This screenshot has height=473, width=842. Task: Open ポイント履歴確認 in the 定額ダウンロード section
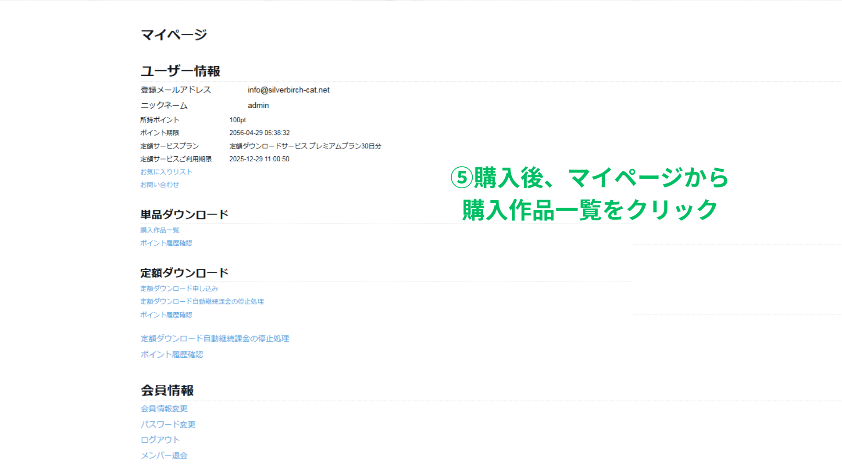coord(166,314)
